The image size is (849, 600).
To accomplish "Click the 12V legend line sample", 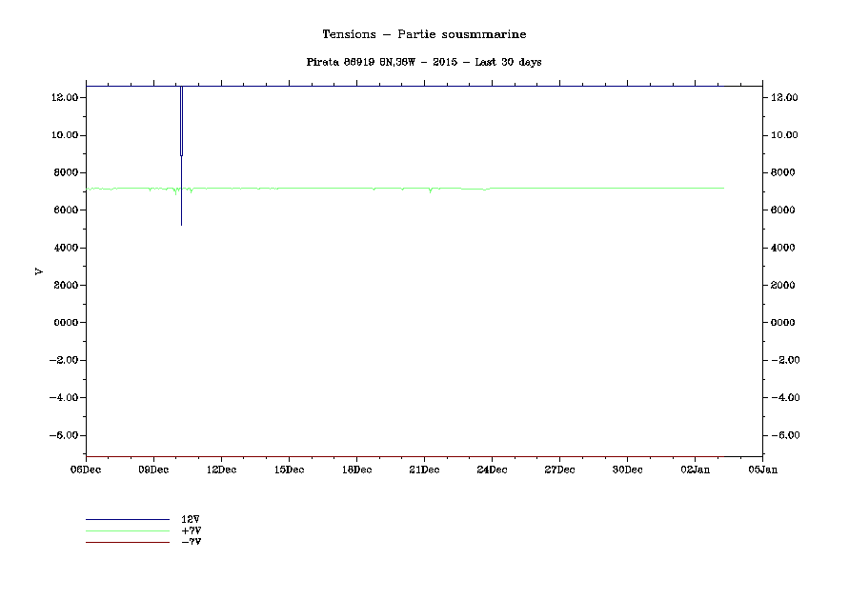I will click(127, 519).
